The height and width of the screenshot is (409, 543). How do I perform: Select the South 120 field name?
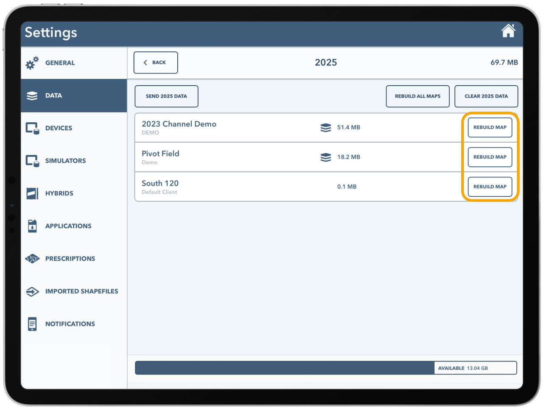point(160,183)
